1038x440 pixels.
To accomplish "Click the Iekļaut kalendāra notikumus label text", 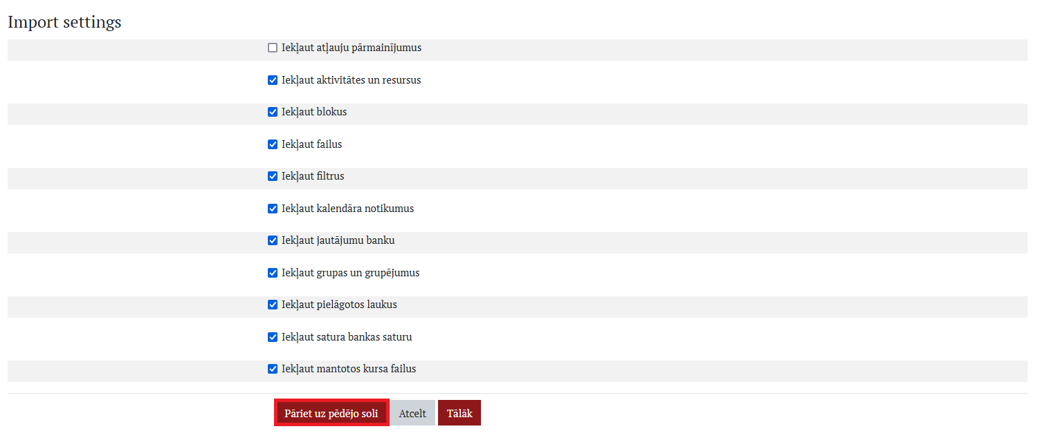I will [348, 209].
